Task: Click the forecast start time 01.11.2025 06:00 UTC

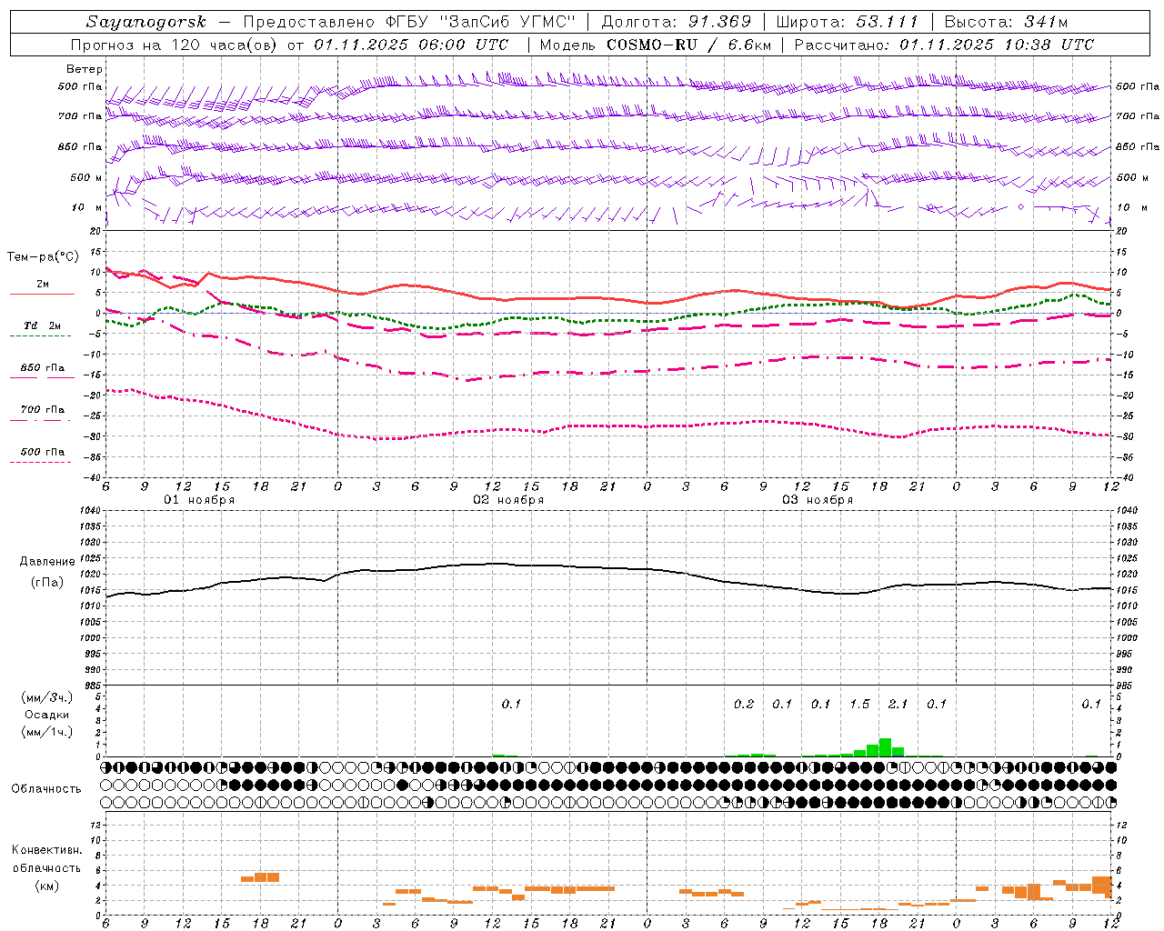Action: point(411,45)
